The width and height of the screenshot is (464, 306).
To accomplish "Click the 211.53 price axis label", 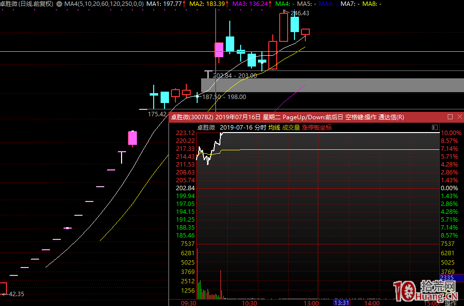I will 185,165.
